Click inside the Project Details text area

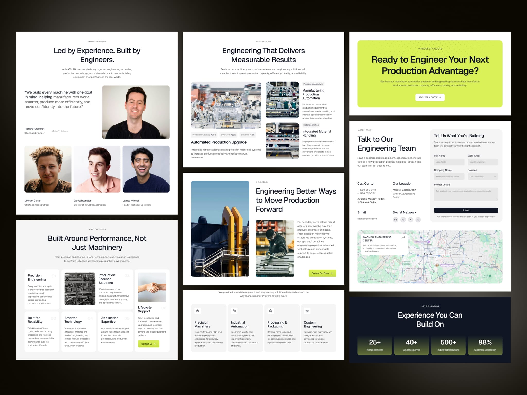[x=466, y=194]
